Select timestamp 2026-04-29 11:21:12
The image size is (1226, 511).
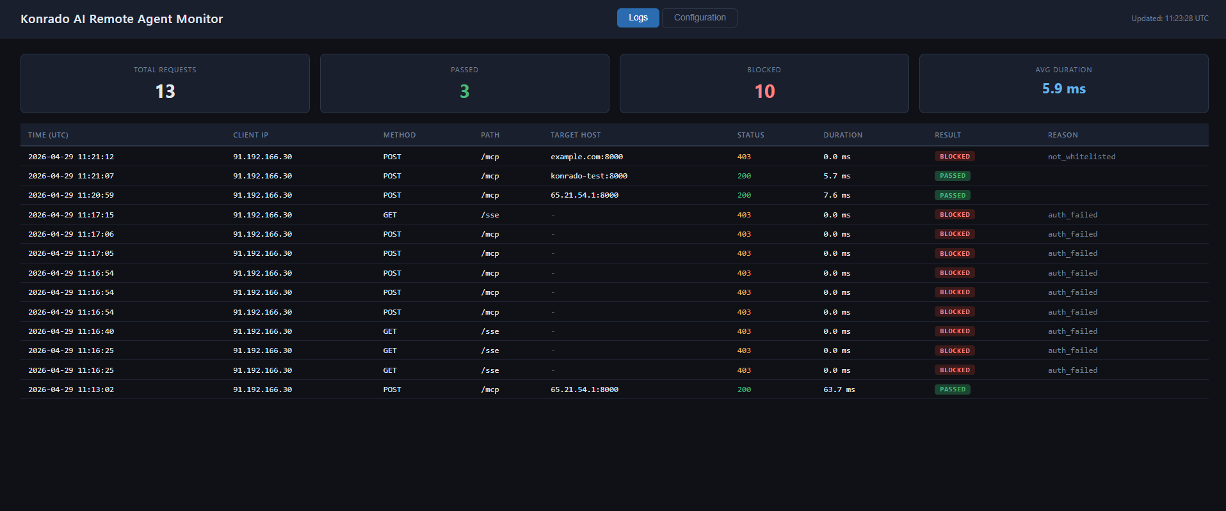[x=71, y=157]
